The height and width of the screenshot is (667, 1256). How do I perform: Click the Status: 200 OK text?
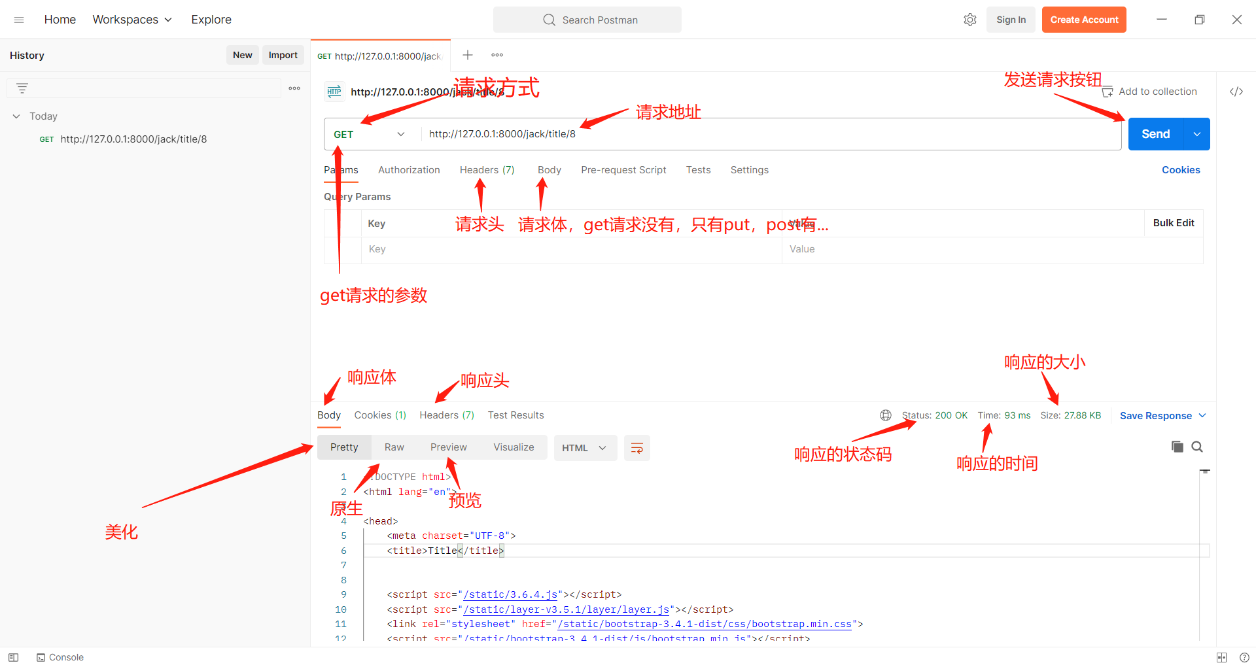coord(935,415)
